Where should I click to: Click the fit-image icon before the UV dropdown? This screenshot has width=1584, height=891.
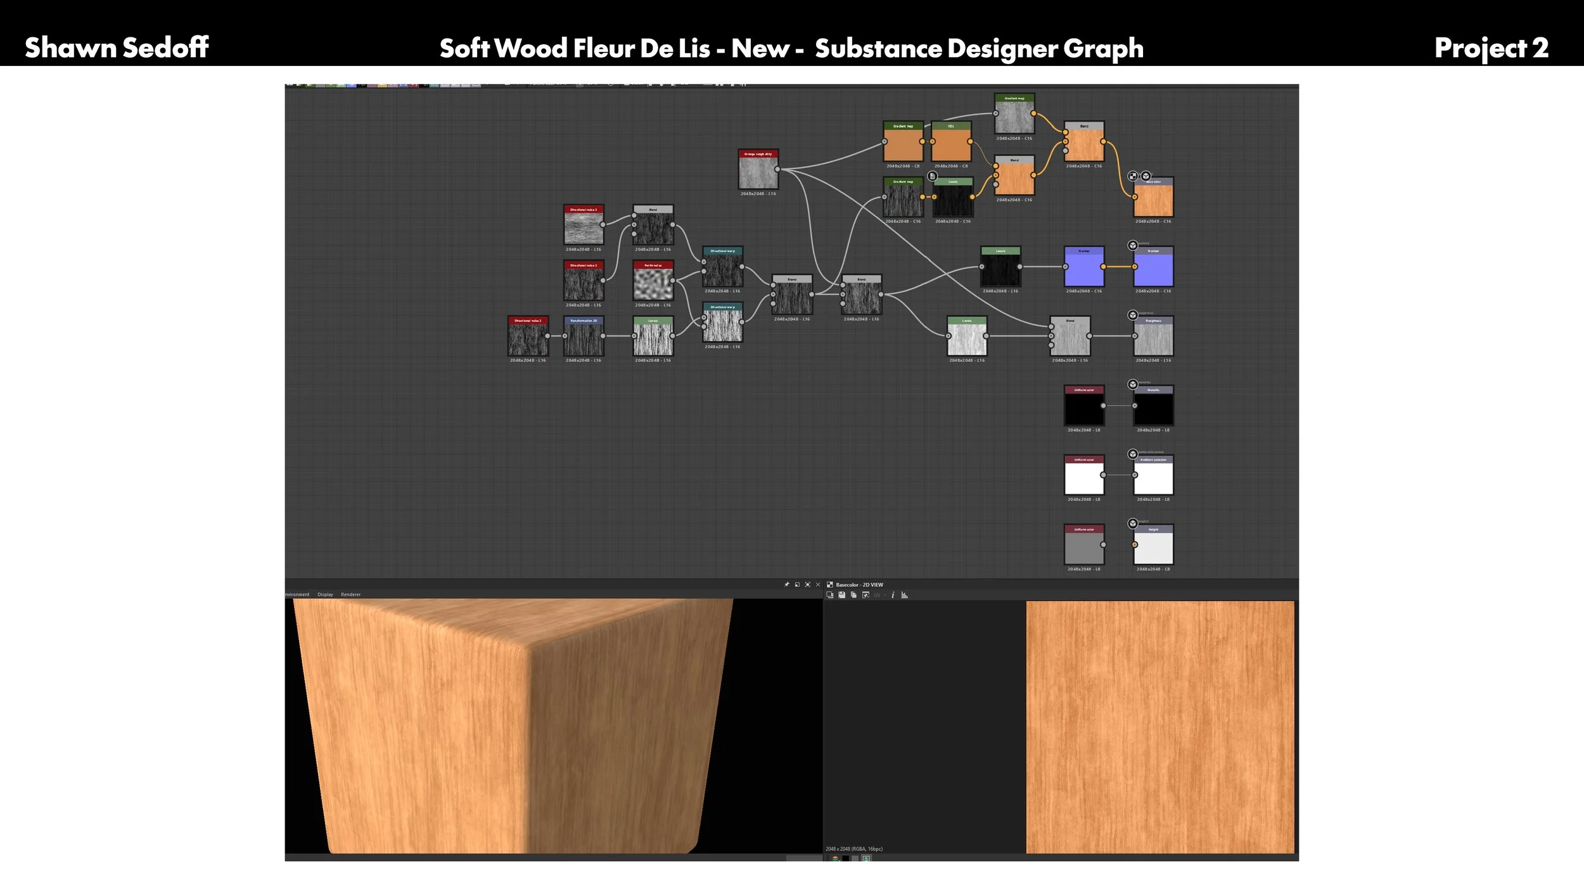865,595
